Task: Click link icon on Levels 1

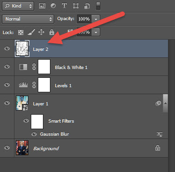Action: click(34, 85)
